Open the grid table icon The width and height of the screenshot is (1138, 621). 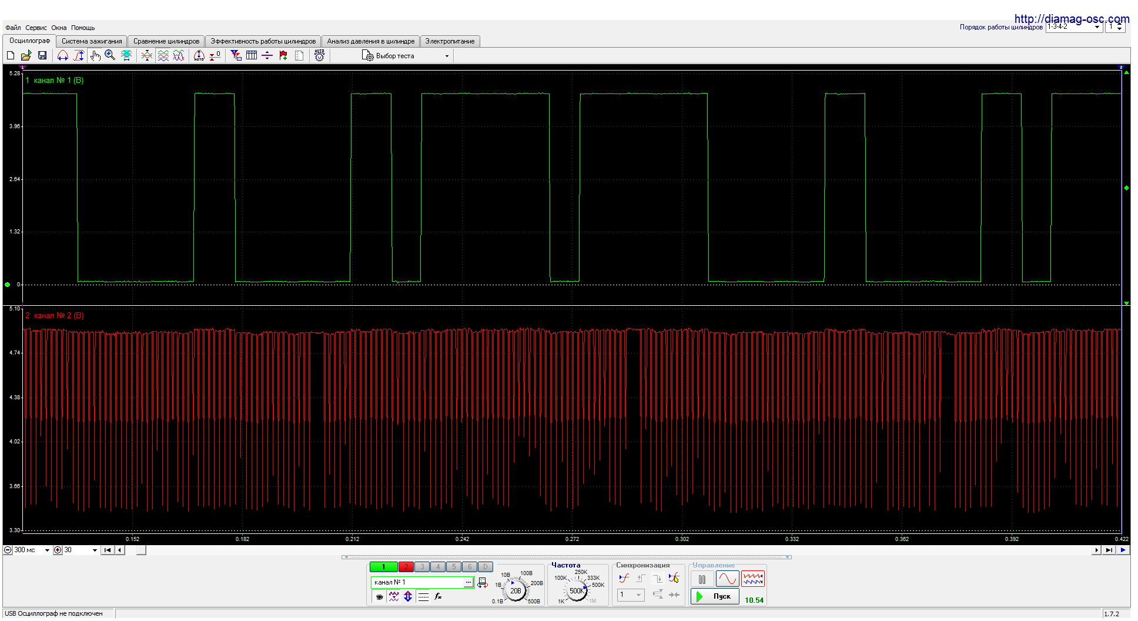pyautogui.click(x=252, y=55)
